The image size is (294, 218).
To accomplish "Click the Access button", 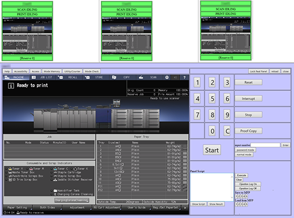I will 35,71.
